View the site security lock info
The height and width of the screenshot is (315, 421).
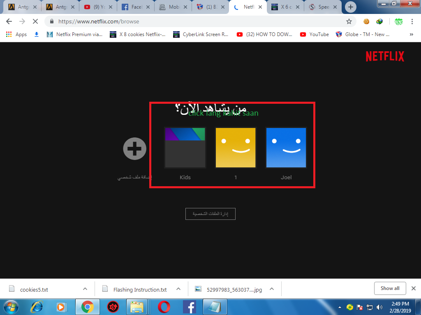tap(52, 21)
